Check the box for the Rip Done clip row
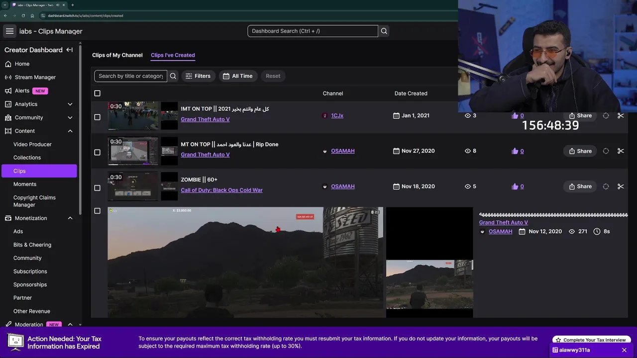This screenshot has height=358, width=637. pos(97,152)
